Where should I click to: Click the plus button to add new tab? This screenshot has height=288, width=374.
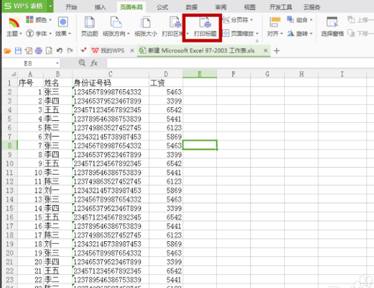tap(277, 50)
